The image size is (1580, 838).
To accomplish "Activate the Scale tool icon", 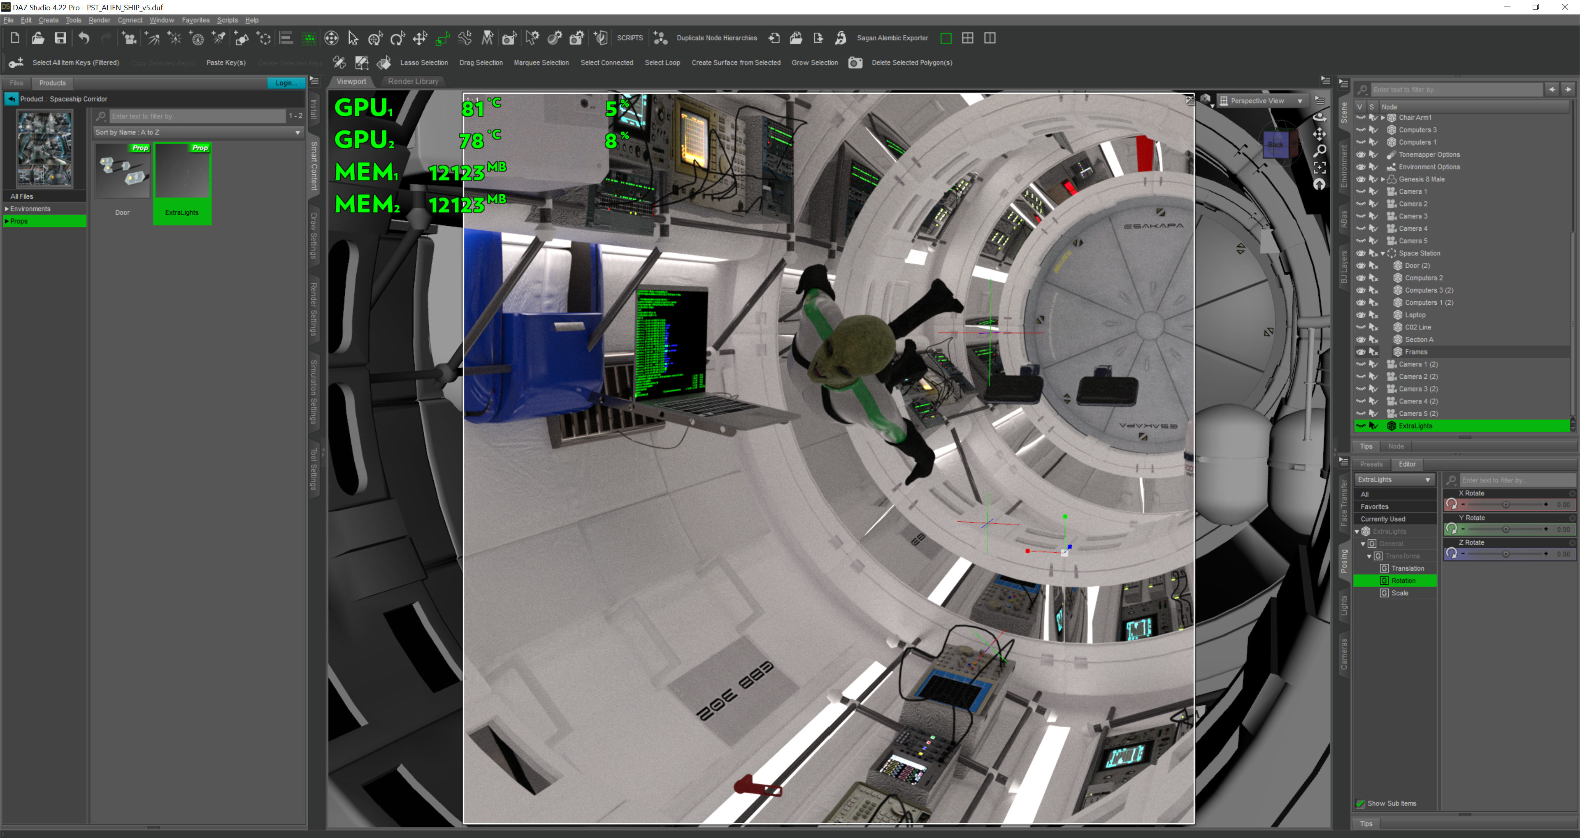I will 442,39.
